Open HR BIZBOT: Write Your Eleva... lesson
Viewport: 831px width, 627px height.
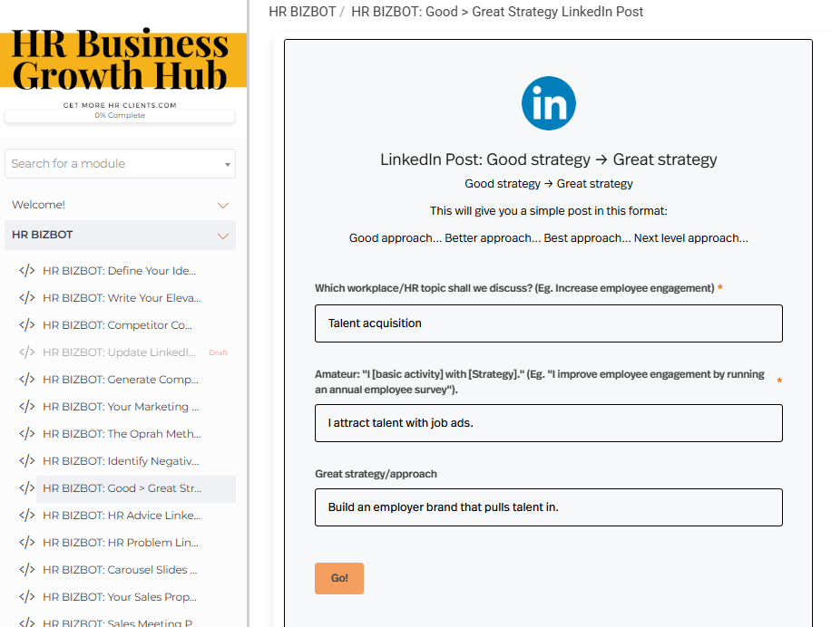pos(122,298)
